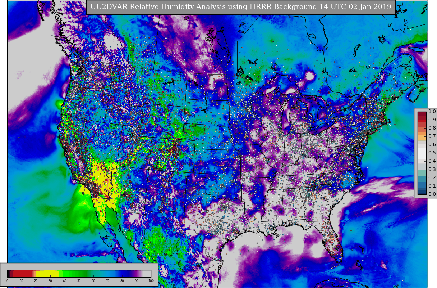The height and width of the screenshot is (288, 437).
Task: Click the '0.0' label on the right legend
Action: point(432,194)
